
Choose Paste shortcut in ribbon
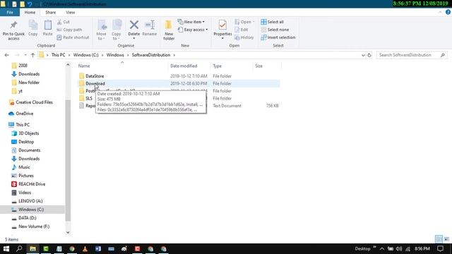(x=73, y=37)
